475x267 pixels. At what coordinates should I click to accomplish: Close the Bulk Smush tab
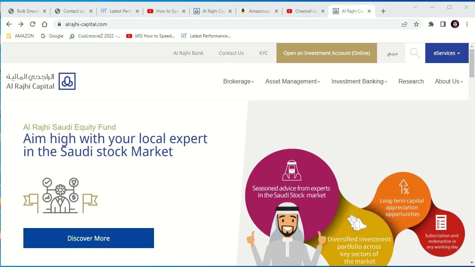point(45,11)
